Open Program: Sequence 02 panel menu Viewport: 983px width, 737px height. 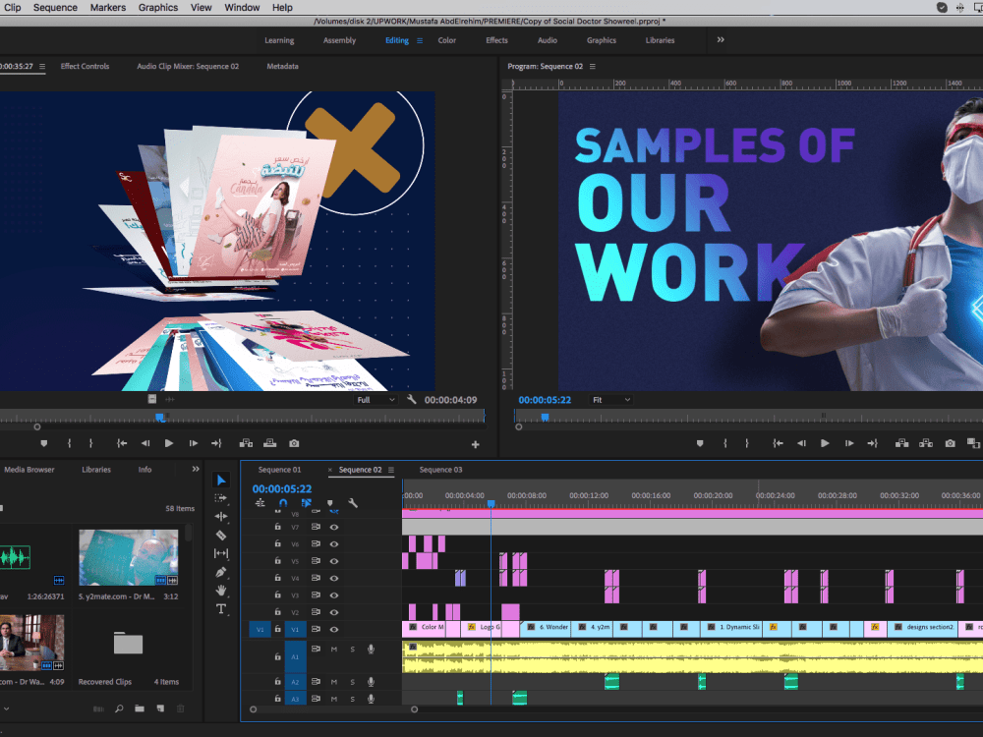click(593, 66)
